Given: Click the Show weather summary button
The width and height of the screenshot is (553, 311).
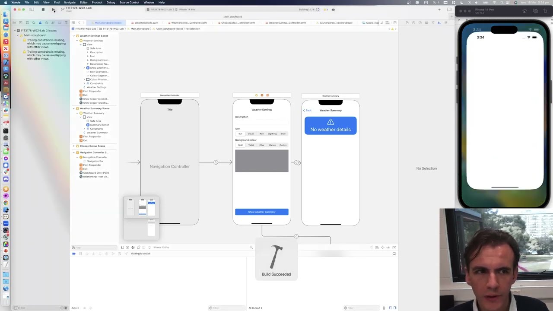Looking at the screenshot, I should pyautogui.click(x=262, y=212).
